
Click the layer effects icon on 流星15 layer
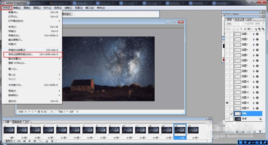click(257, 108)
